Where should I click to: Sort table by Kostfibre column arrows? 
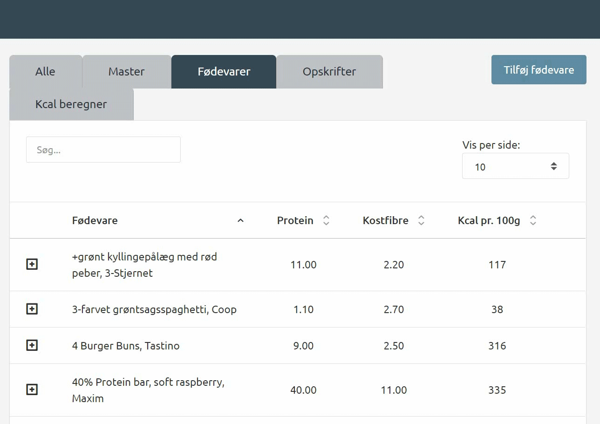pos(421,220)
